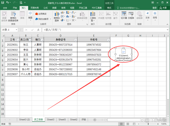Click the Sign in (登录) link
The width and height of the screenshot is (170, 126).
[155, 8]
